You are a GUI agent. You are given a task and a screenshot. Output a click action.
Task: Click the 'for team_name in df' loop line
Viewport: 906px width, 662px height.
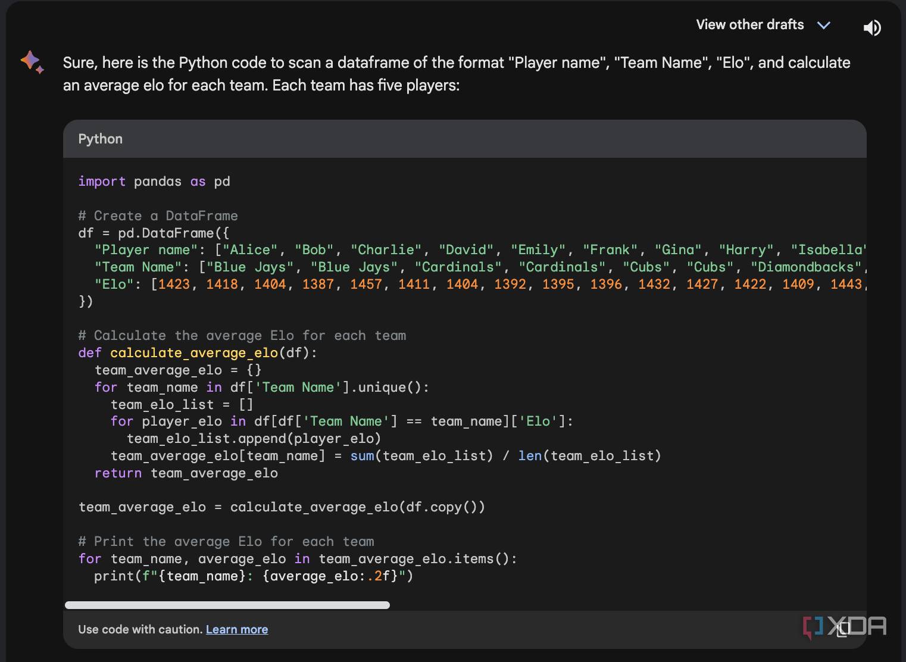[x=261, y=388]
